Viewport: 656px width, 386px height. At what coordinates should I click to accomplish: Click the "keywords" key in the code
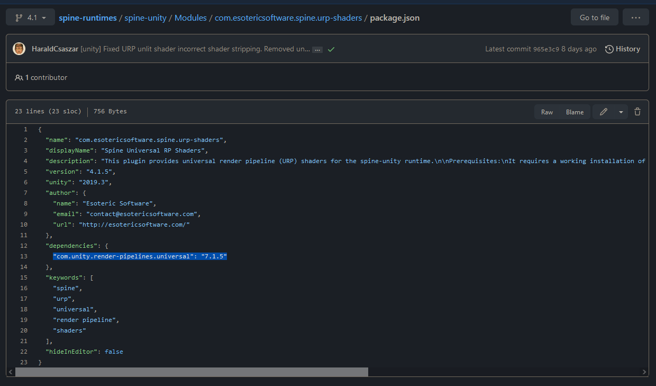(x=63, y=277)
